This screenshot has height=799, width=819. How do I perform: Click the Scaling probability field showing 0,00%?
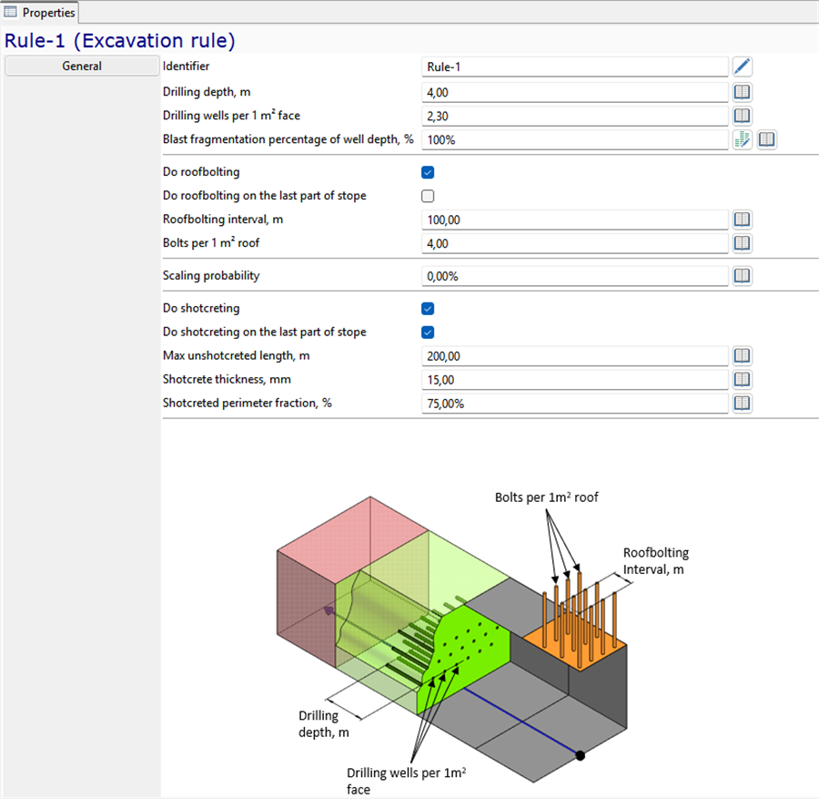point(574,276)
